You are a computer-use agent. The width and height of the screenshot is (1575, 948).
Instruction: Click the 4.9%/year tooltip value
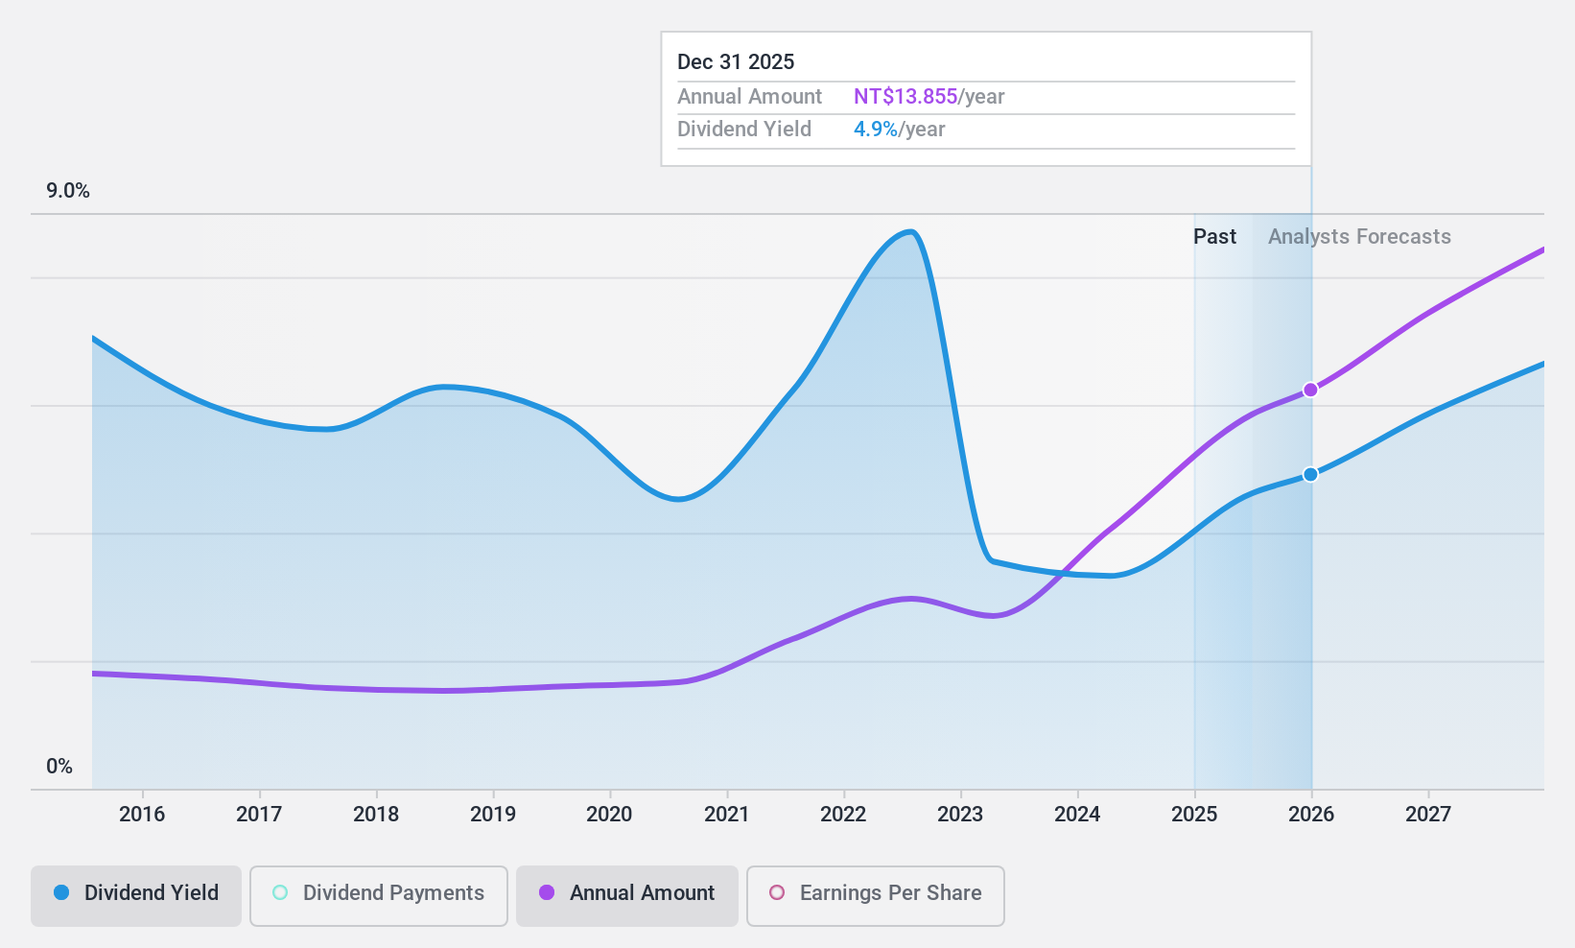(x=900, y=130)
